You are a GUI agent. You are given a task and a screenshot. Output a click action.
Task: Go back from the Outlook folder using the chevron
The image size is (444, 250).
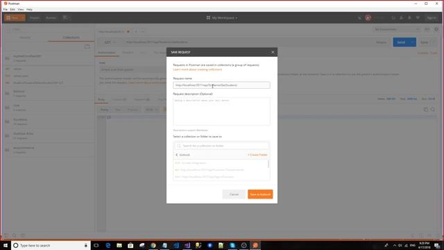(x=177, y=155)
